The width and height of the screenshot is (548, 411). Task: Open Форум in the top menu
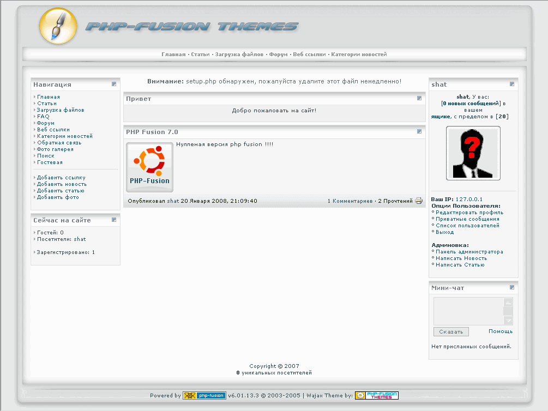(x=278, y=55)
